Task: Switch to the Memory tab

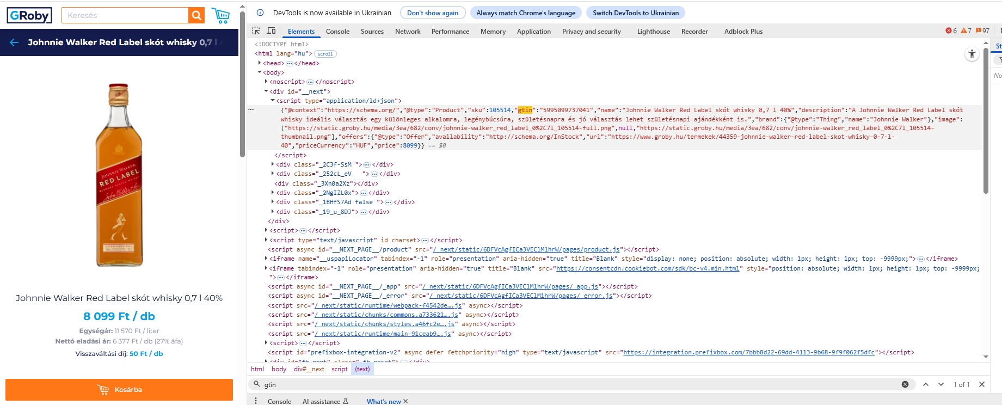Action: [x=493, y=32]
